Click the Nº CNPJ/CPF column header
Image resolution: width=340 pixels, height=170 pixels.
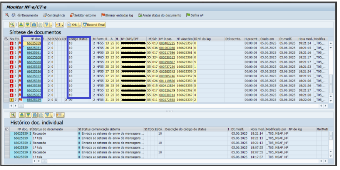coord(133,39)
